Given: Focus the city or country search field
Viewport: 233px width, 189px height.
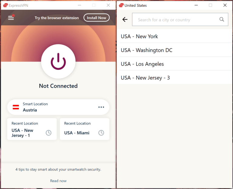Looking at the screenshot, I should point(180,19).
